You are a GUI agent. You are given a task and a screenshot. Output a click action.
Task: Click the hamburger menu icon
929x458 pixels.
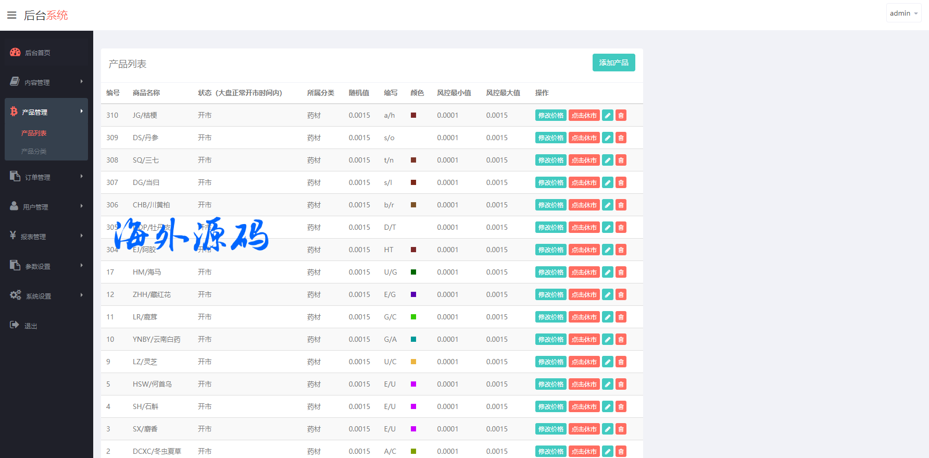pos(11,15)
